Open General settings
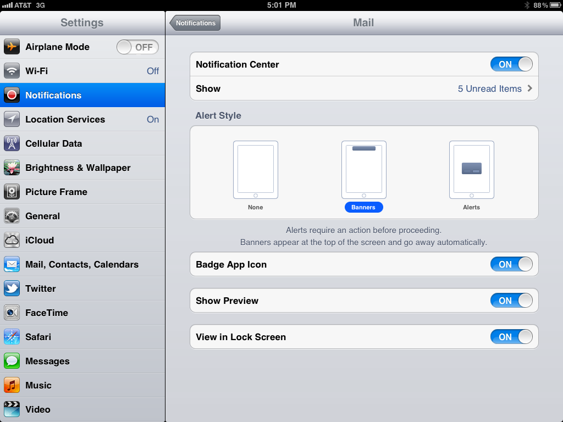 tap(82, 216)
